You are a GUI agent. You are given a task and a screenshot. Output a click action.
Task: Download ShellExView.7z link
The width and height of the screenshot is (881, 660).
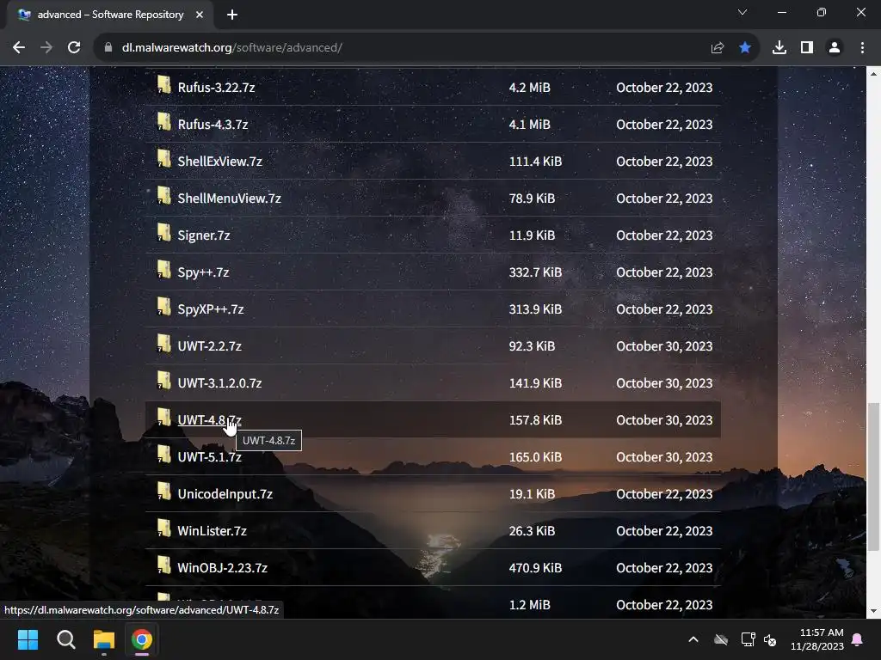(x=220, y=162)
